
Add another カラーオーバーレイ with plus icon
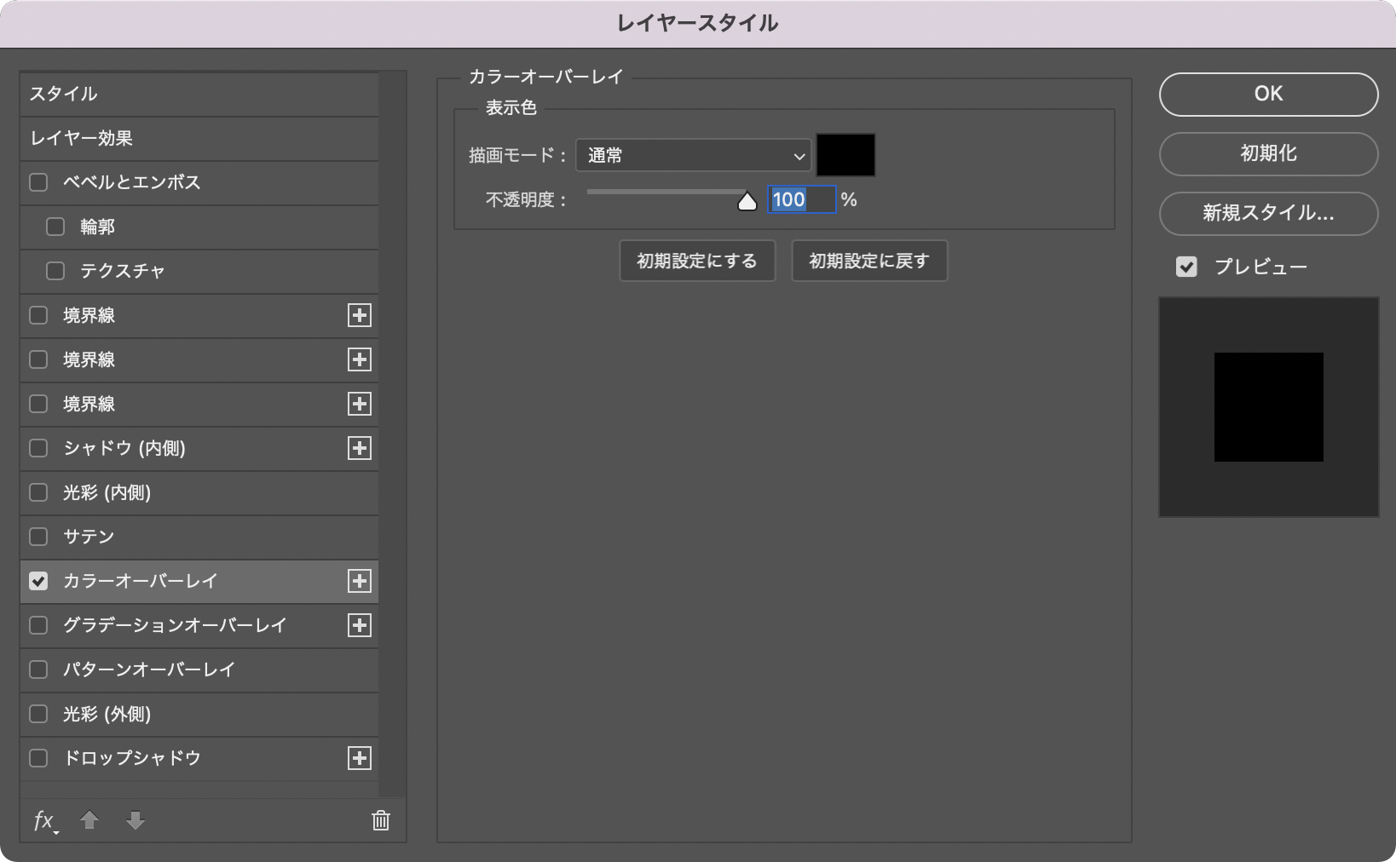point(360,581)
